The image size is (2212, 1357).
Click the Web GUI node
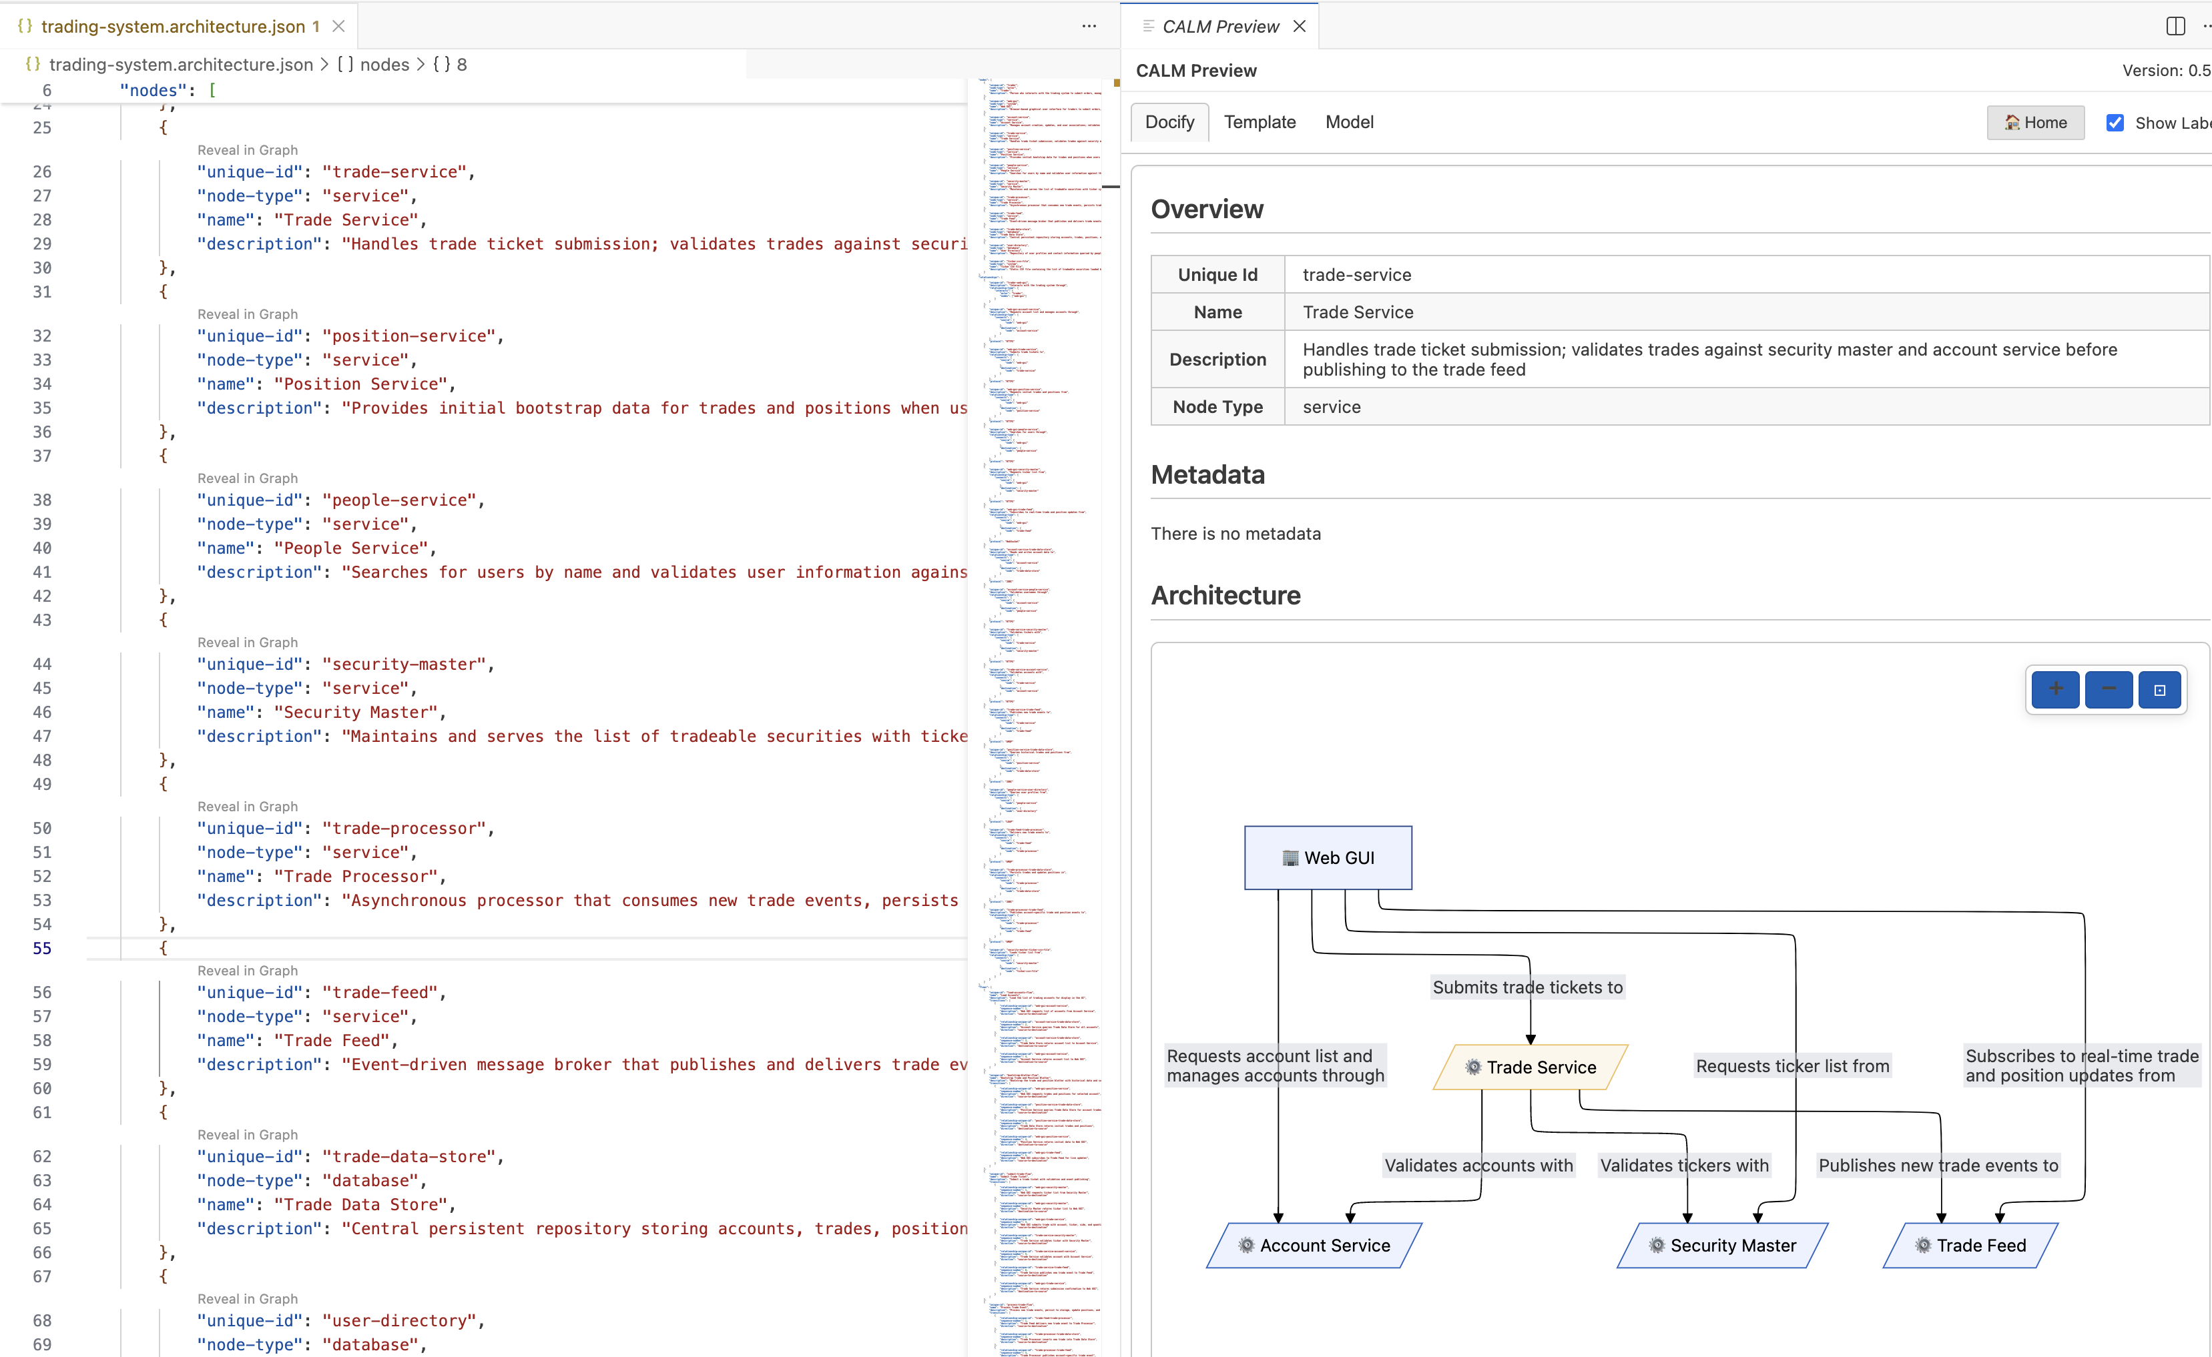(1328, 858)
